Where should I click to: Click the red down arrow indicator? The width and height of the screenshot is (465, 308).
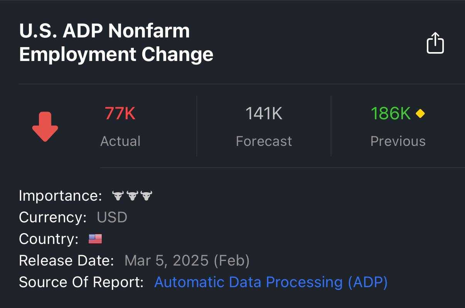pos(45,127)
